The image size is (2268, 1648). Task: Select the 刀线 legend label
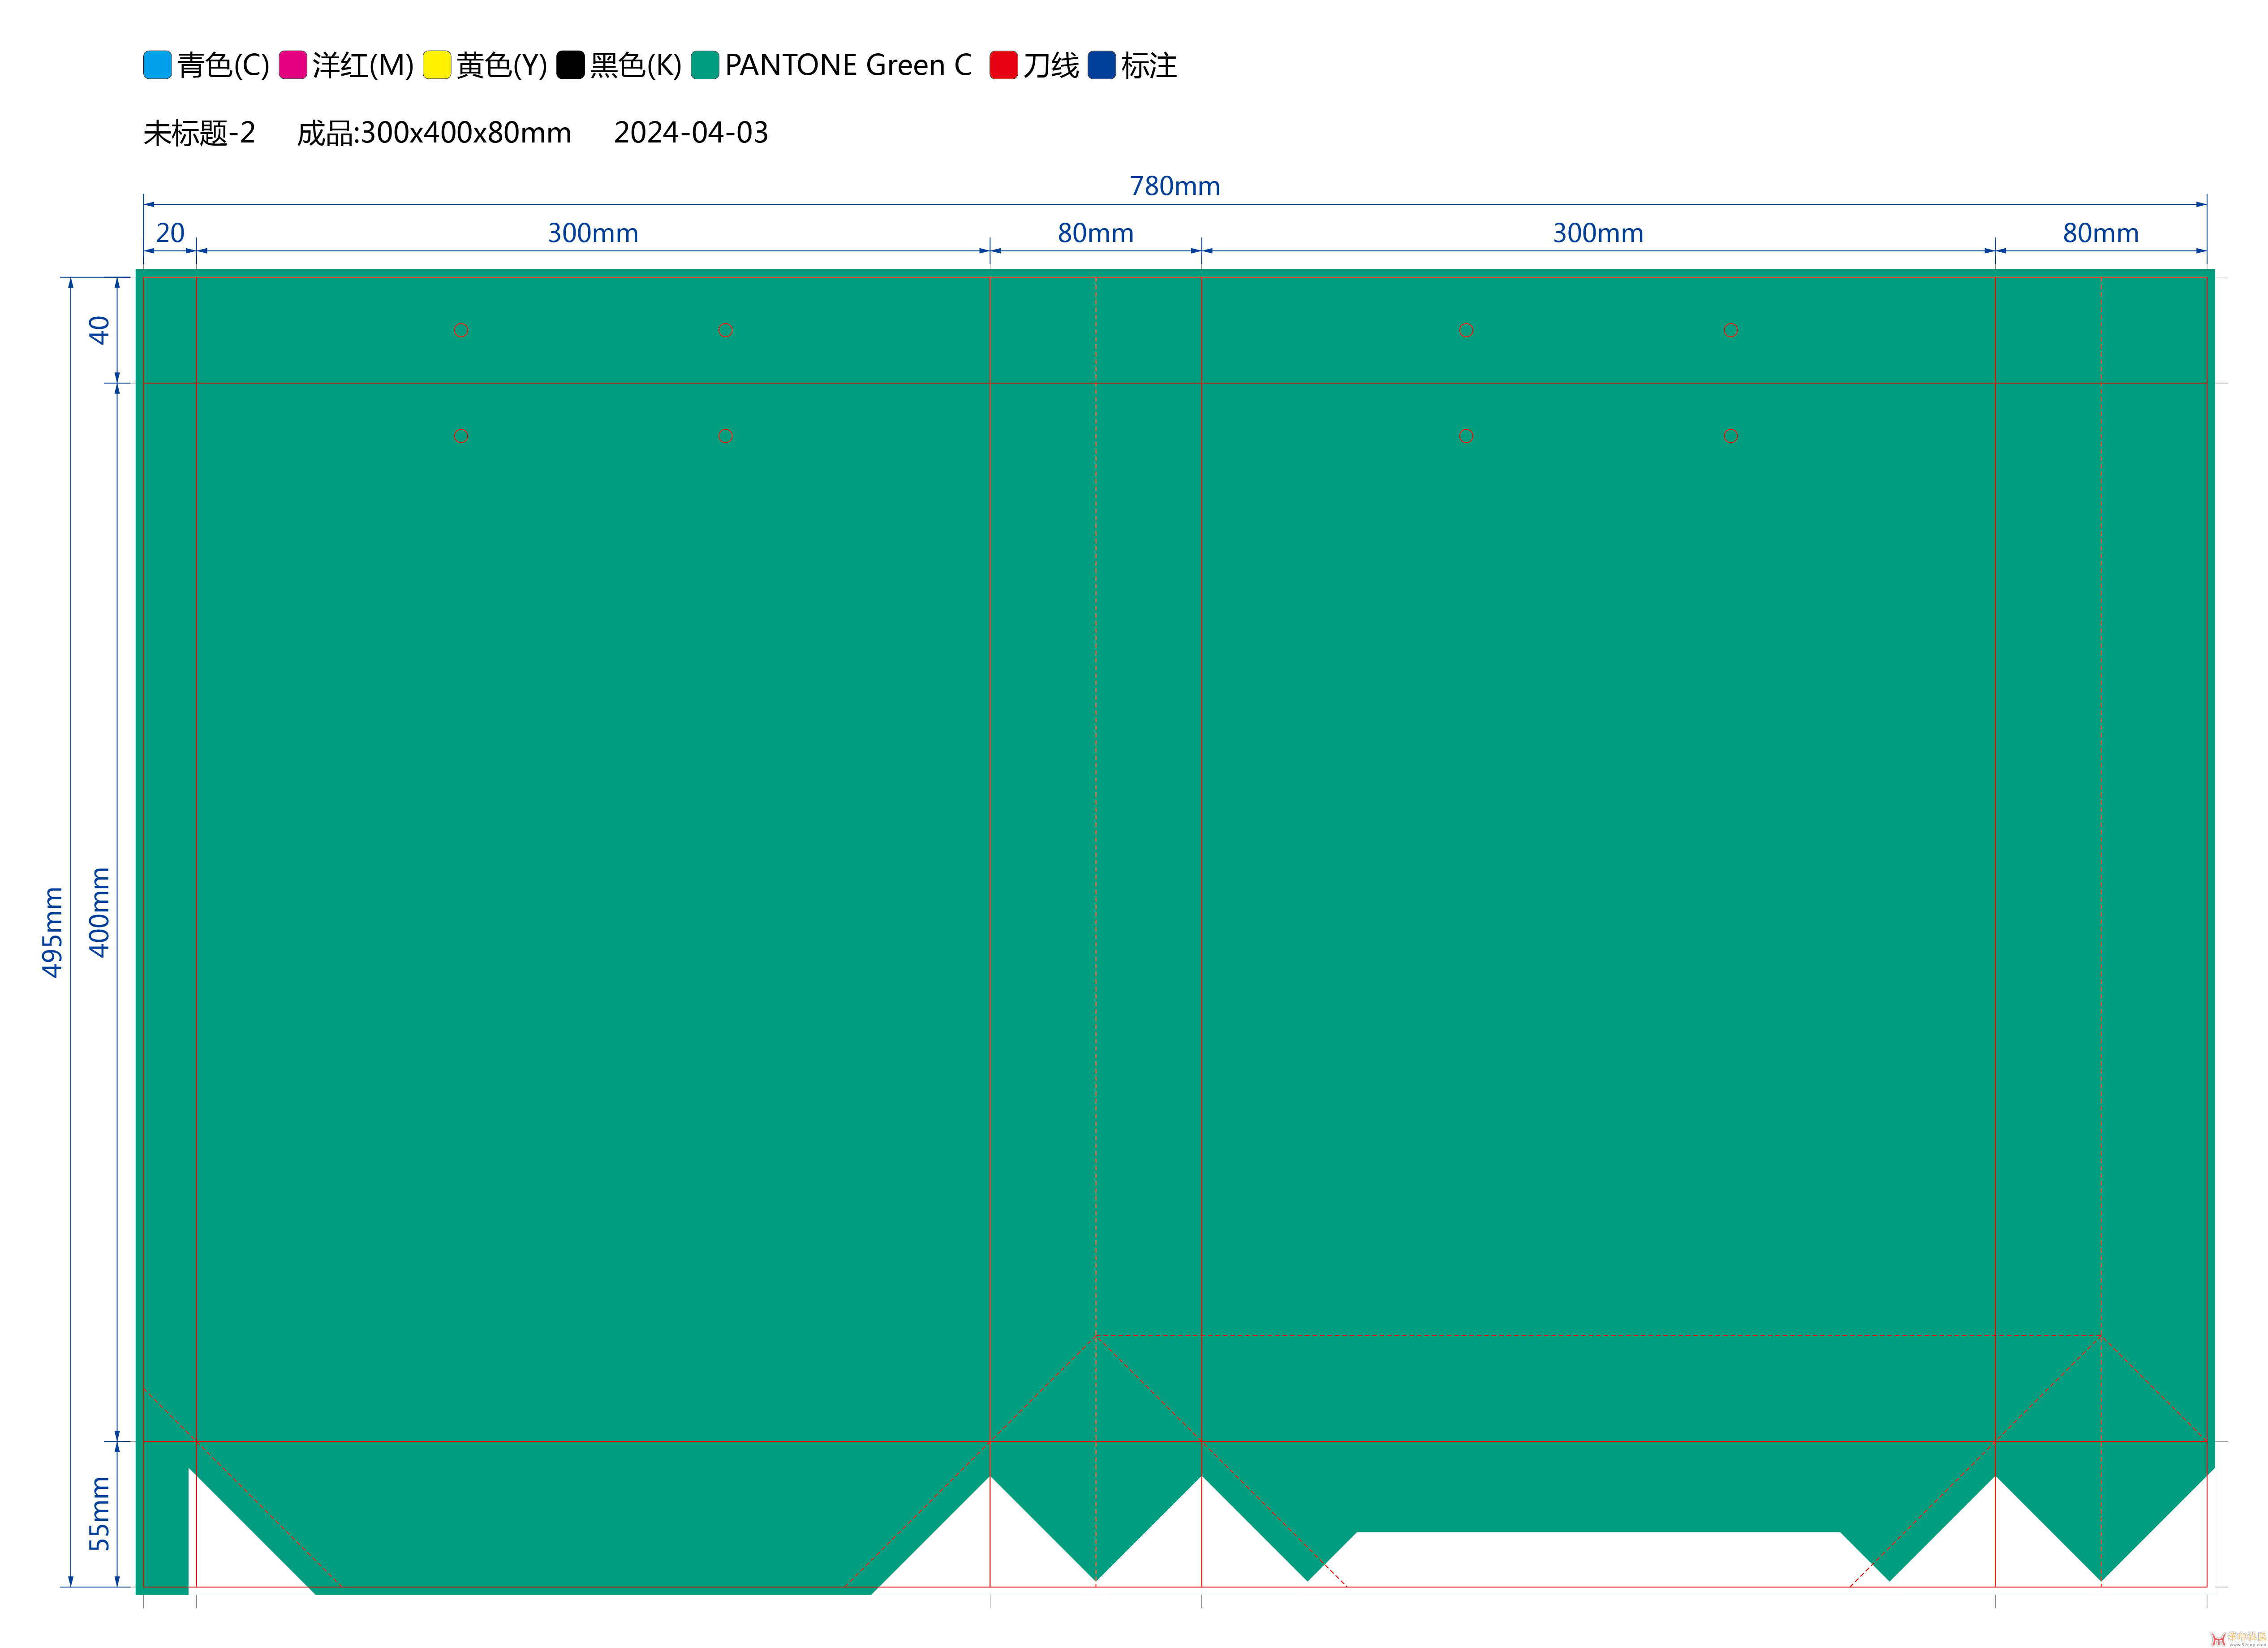tap(1051, 66)
